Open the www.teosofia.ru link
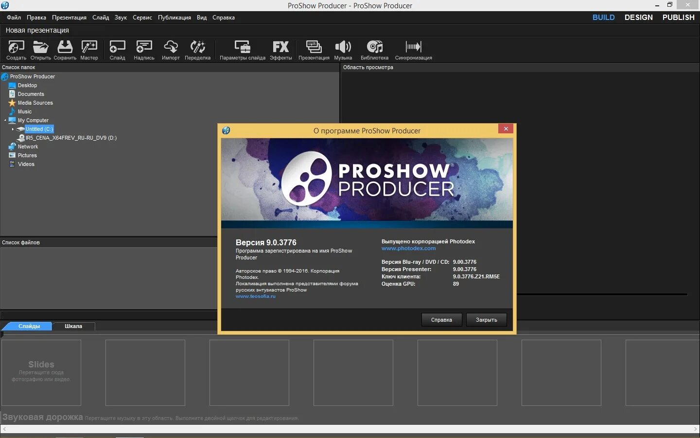Screen dimensions: 700x438 tap(255, 296)
